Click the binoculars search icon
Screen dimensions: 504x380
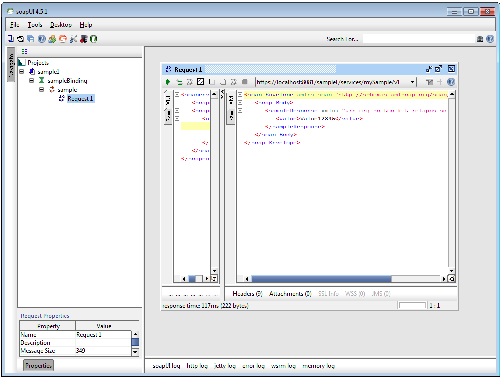click(x=480, y=39)
